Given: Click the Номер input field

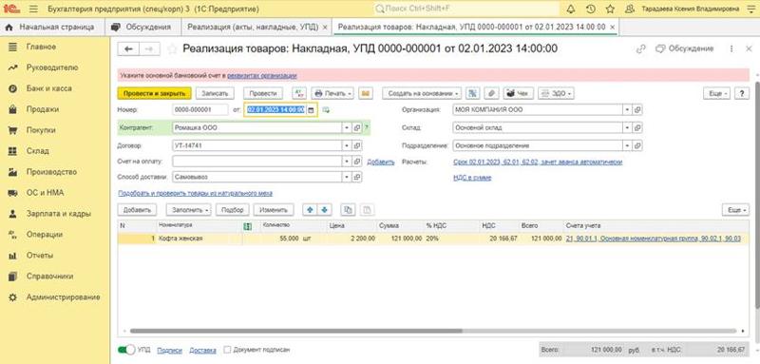Looking at the screenshot, I should pyautogui.click(x=200, y=110).
